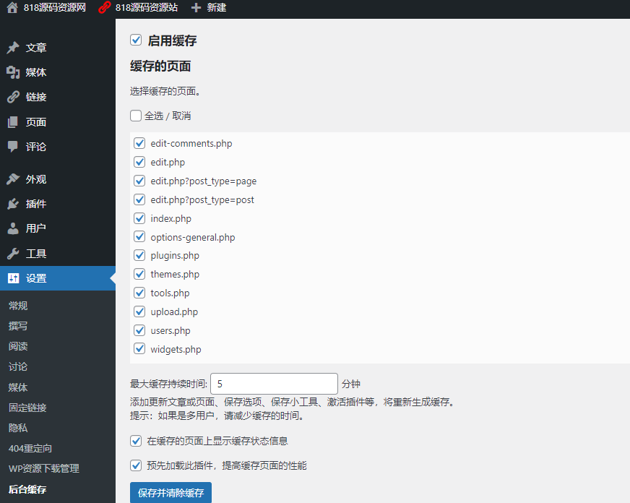Open 404重定向 settings submenu
The image size is (630, 503).
pyautogui.click(x=30, y=448)
